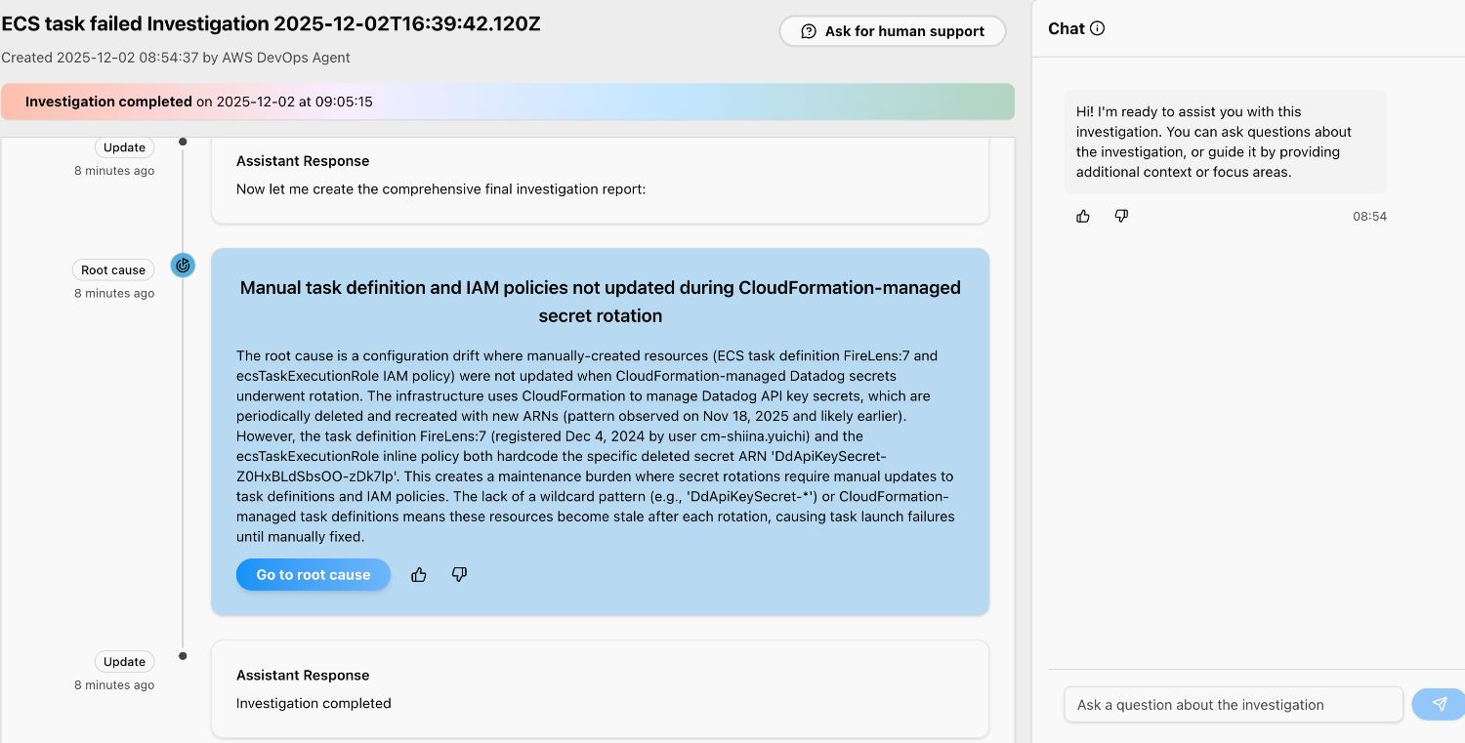
Task: Click the Investigation completed status banner
Action: point(508,102)
